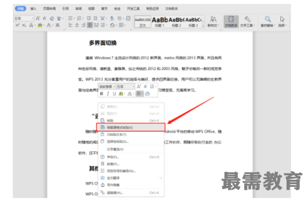Toggle Bold in floating mini toolbar
The height and width of the screenshot is (203, 306).
101,93
